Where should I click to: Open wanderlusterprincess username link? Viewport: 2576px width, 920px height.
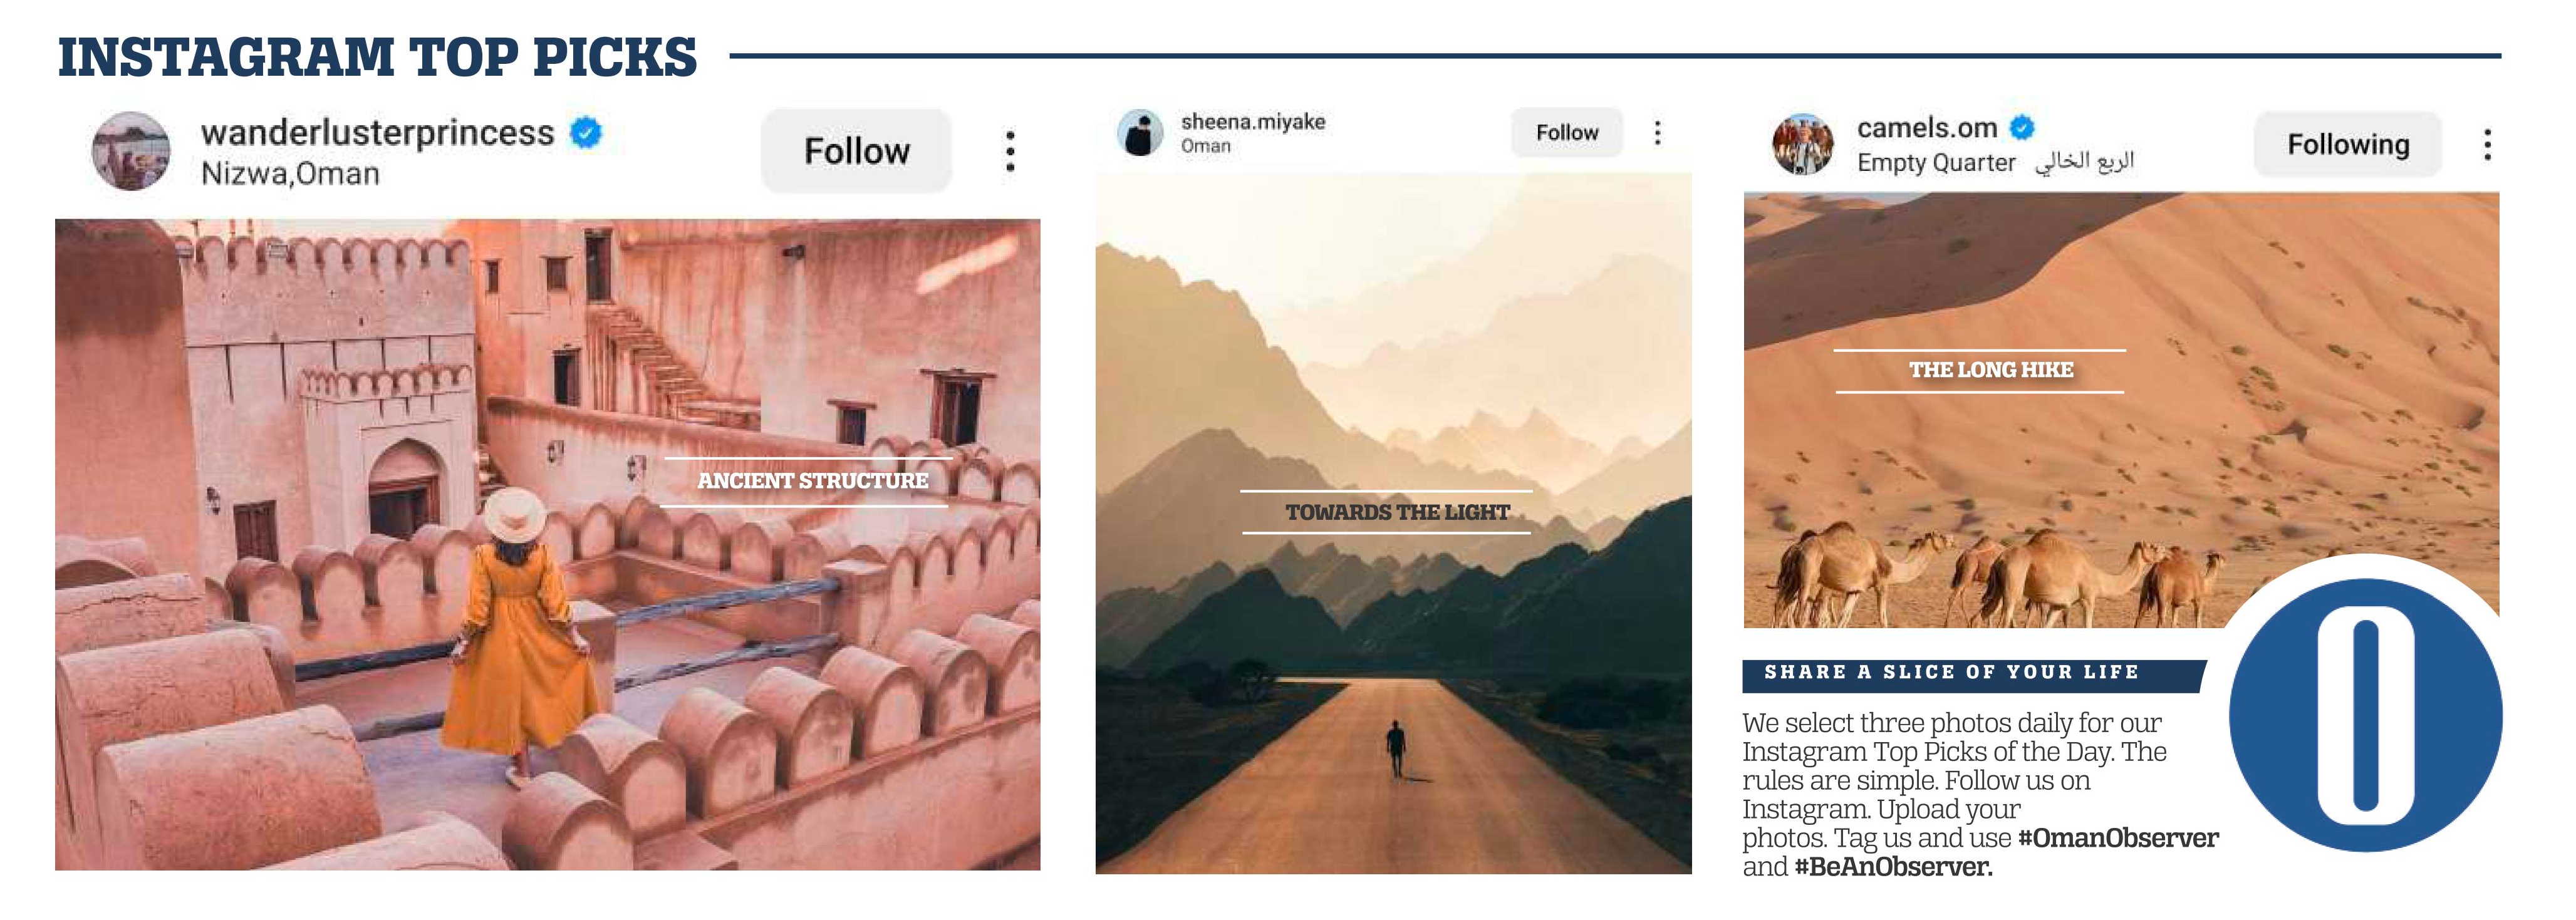point(377,133)
